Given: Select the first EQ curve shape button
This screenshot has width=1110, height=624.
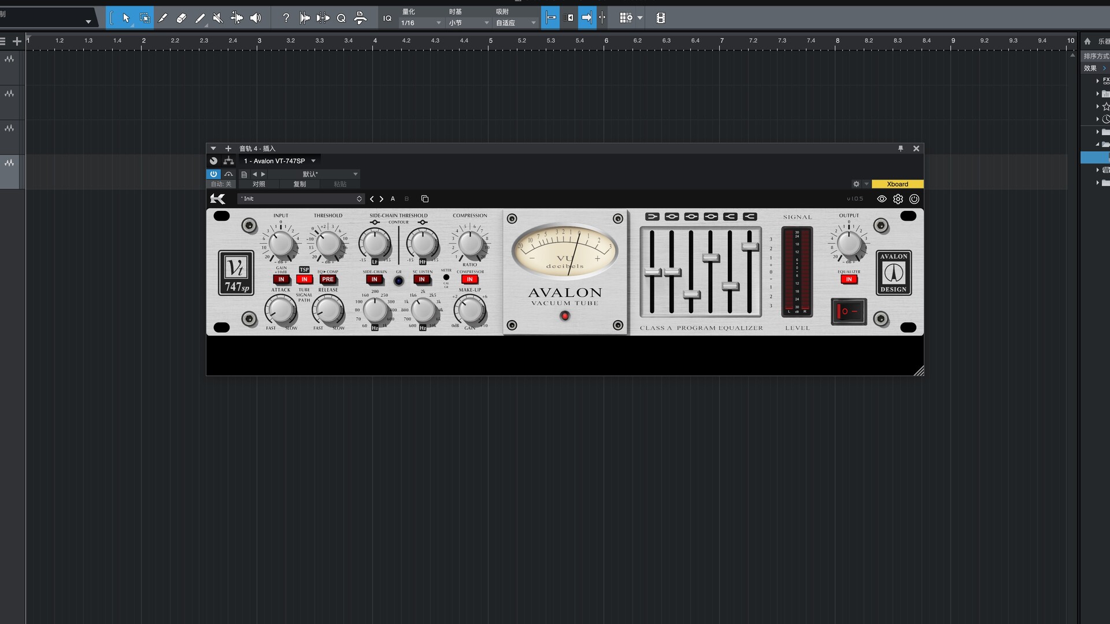Looking at the screenshot, I should pyautogui.click(x=652, y=217).
